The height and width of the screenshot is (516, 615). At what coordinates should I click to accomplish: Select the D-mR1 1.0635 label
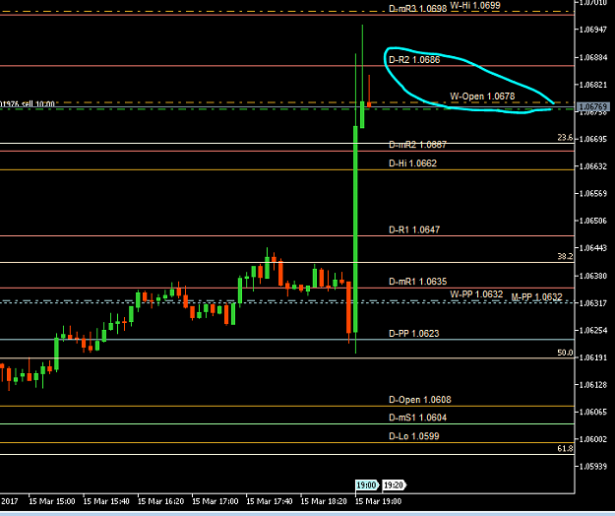coord(418,282)
